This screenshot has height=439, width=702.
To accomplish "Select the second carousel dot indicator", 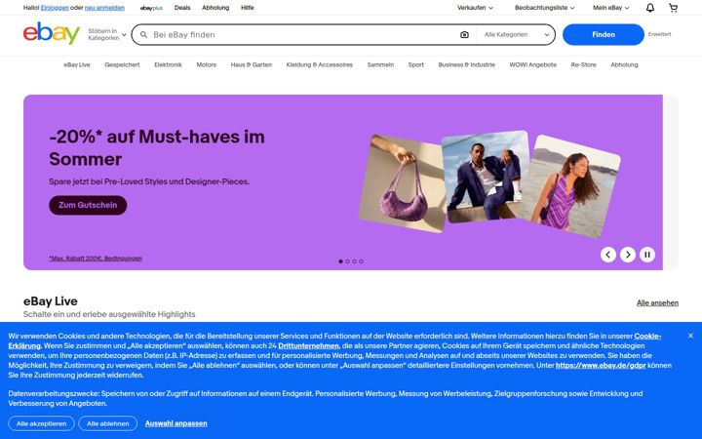I will 347,261.
